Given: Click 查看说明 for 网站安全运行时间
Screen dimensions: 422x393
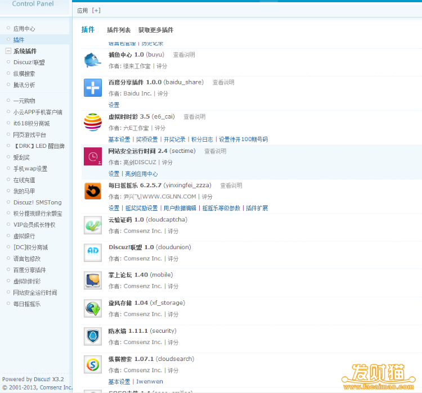Looking at the screenshot, I should pos(216,151).
